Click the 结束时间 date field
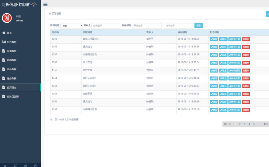269x167 pixels. coord(179,25)
